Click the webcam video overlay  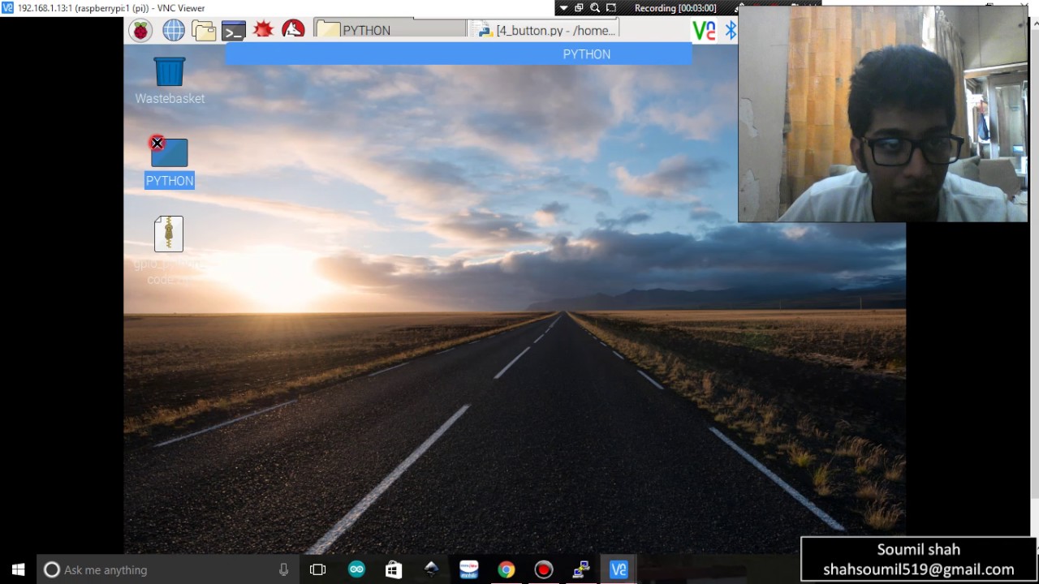pos(883,114)
